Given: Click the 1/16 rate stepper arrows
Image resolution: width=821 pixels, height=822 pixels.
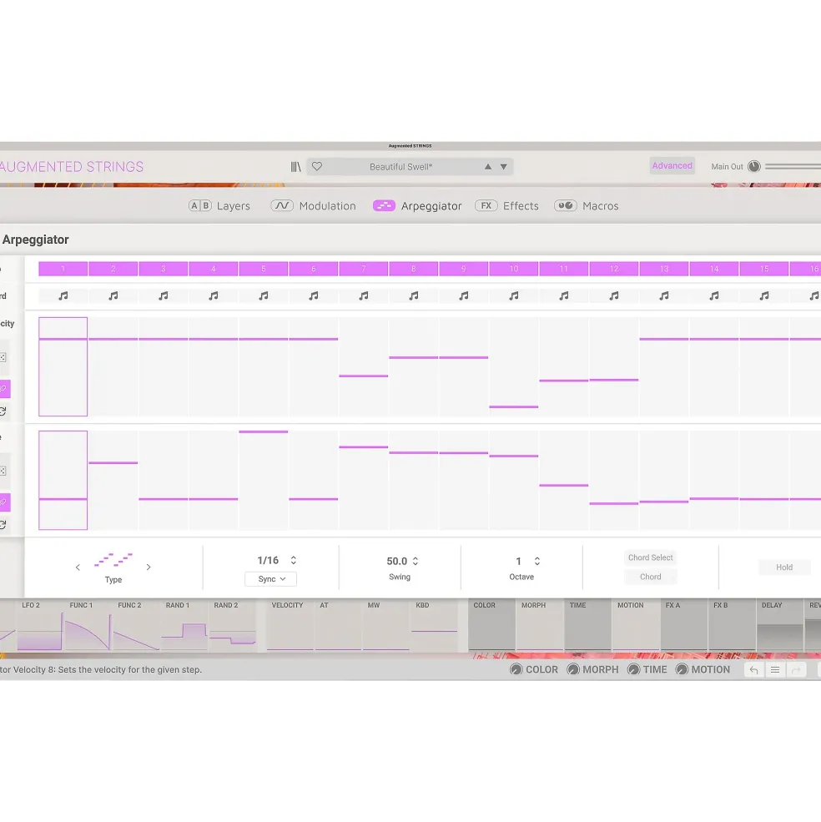Looking at the screenshot, I should [x=293, y=561].
